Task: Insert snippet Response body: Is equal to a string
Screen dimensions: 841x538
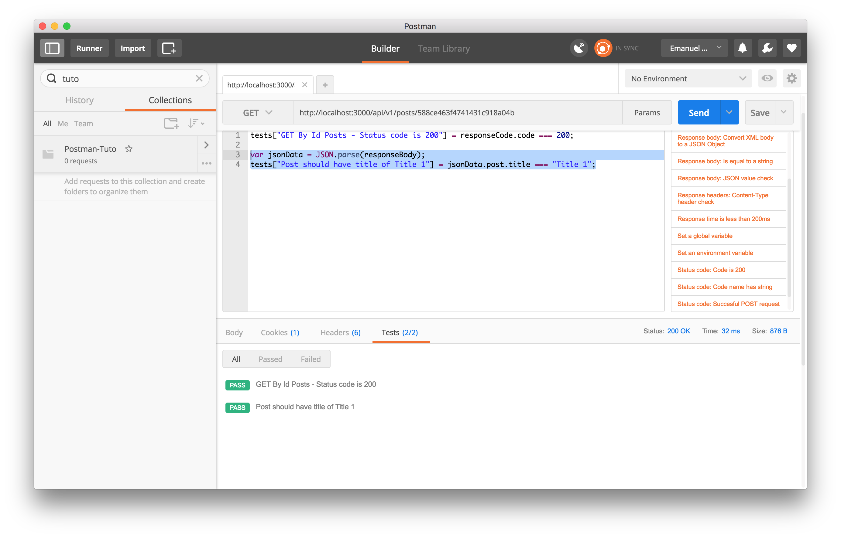Action: (725, 161)
